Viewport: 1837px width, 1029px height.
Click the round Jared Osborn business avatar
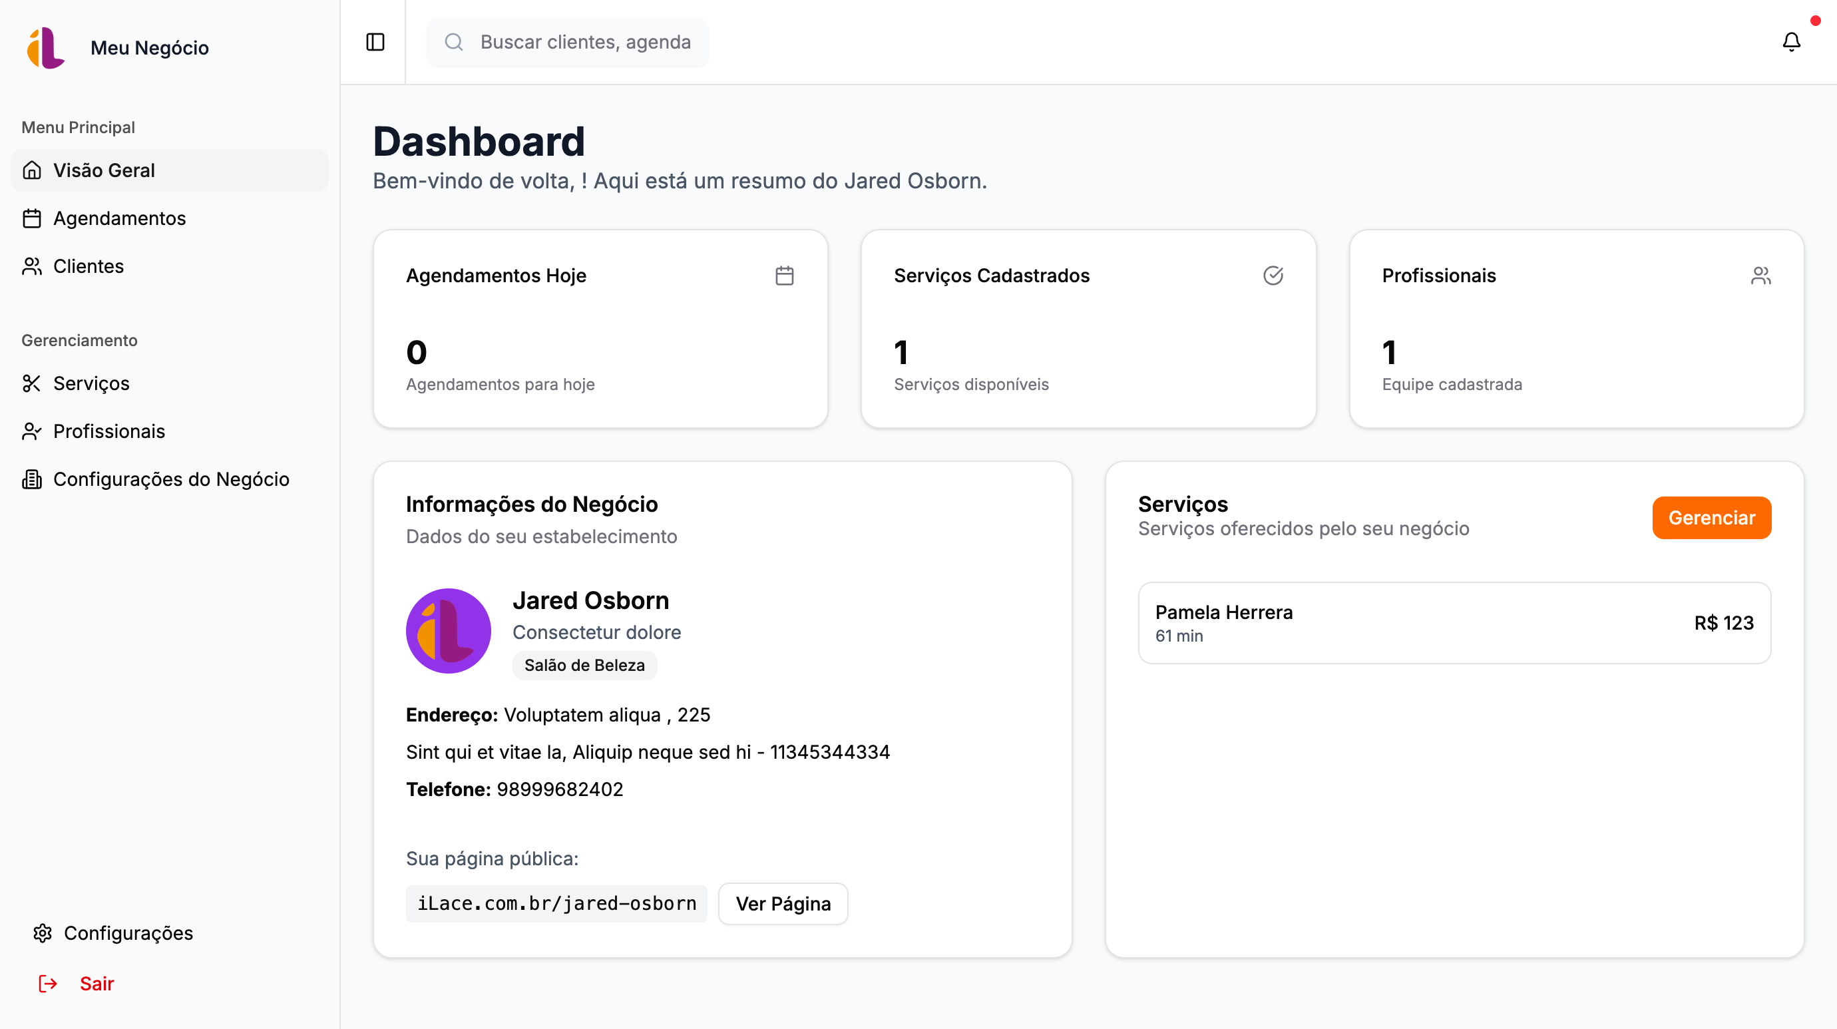tap(448, 630)
